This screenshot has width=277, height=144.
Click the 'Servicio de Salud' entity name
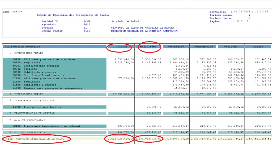pyautogui.click(x=125, y=21)
